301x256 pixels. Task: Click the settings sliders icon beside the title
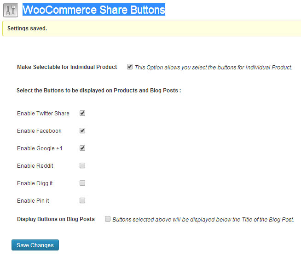(x=11, y=10)
